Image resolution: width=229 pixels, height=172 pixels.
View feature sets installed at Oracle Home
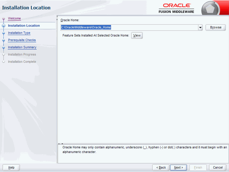click(x=137, y=35)
